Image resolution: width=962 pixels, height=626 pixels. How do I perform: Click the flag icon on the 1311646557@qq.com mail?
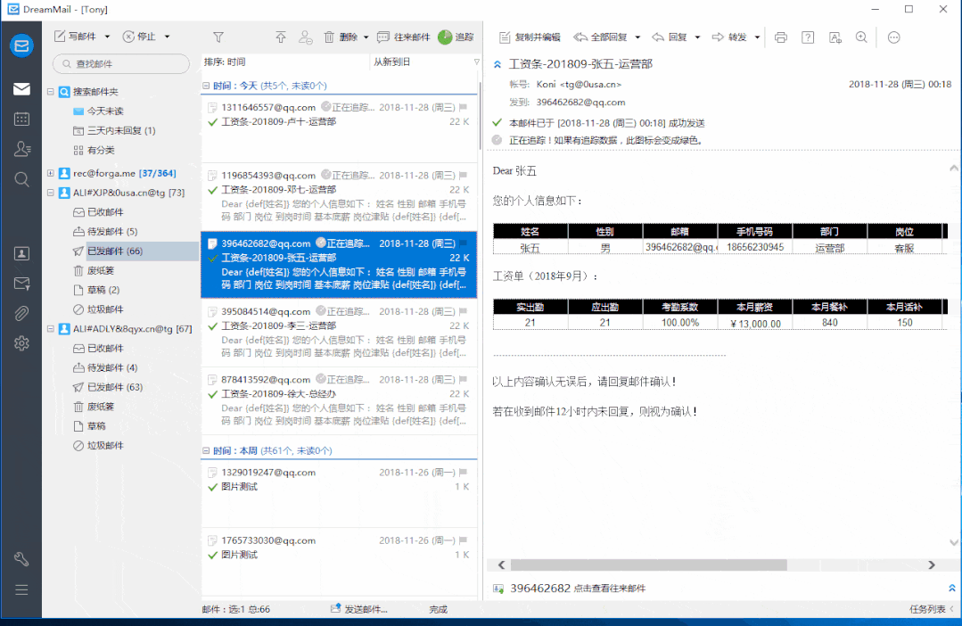click(x=464, y=107)
